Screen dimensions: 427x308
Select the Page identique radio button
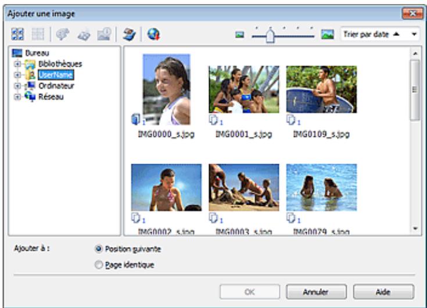pos(98,264)
